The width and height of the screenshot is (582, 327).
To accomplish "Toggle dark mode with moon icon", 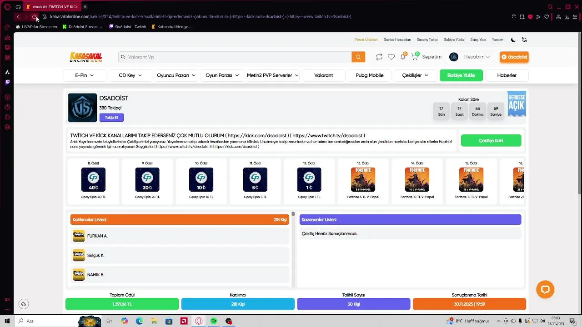I will click(x=513, y=40).
